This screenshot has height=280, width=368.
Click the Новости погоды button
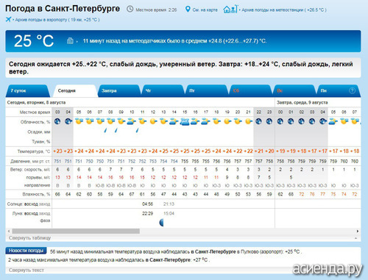26,251
